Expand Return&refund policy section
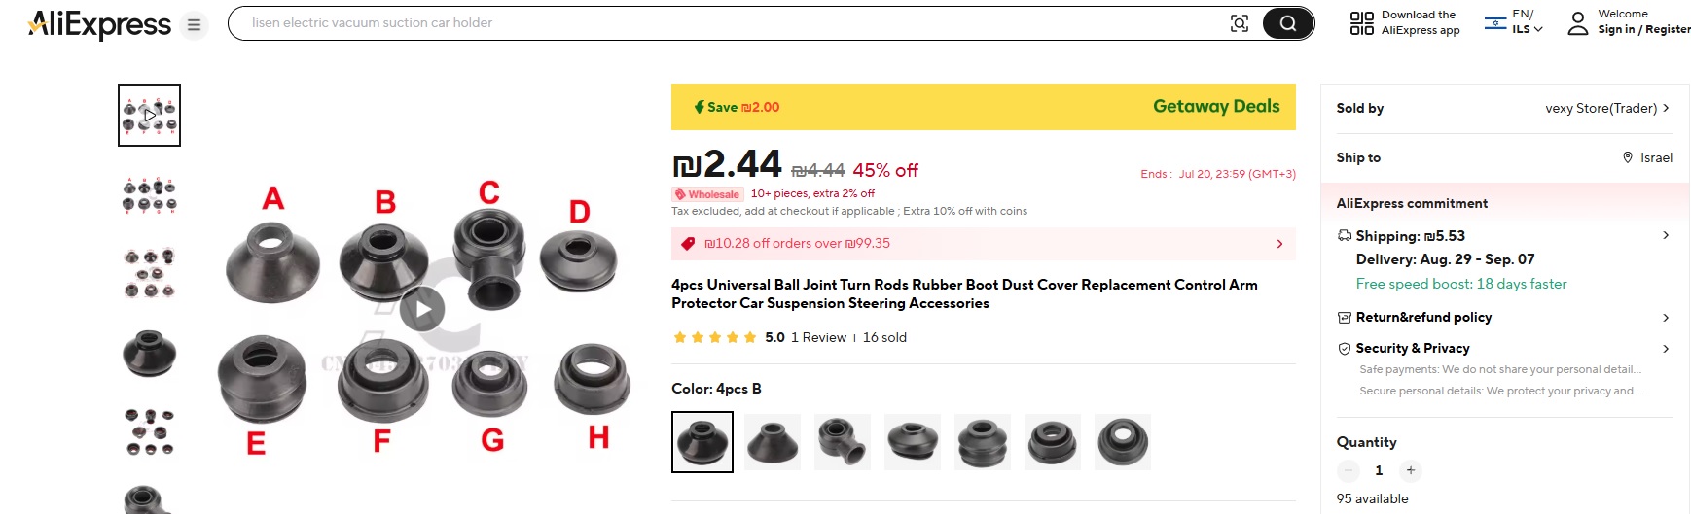This screenshot has width=1691, height=514. [x=1665, y=317]
